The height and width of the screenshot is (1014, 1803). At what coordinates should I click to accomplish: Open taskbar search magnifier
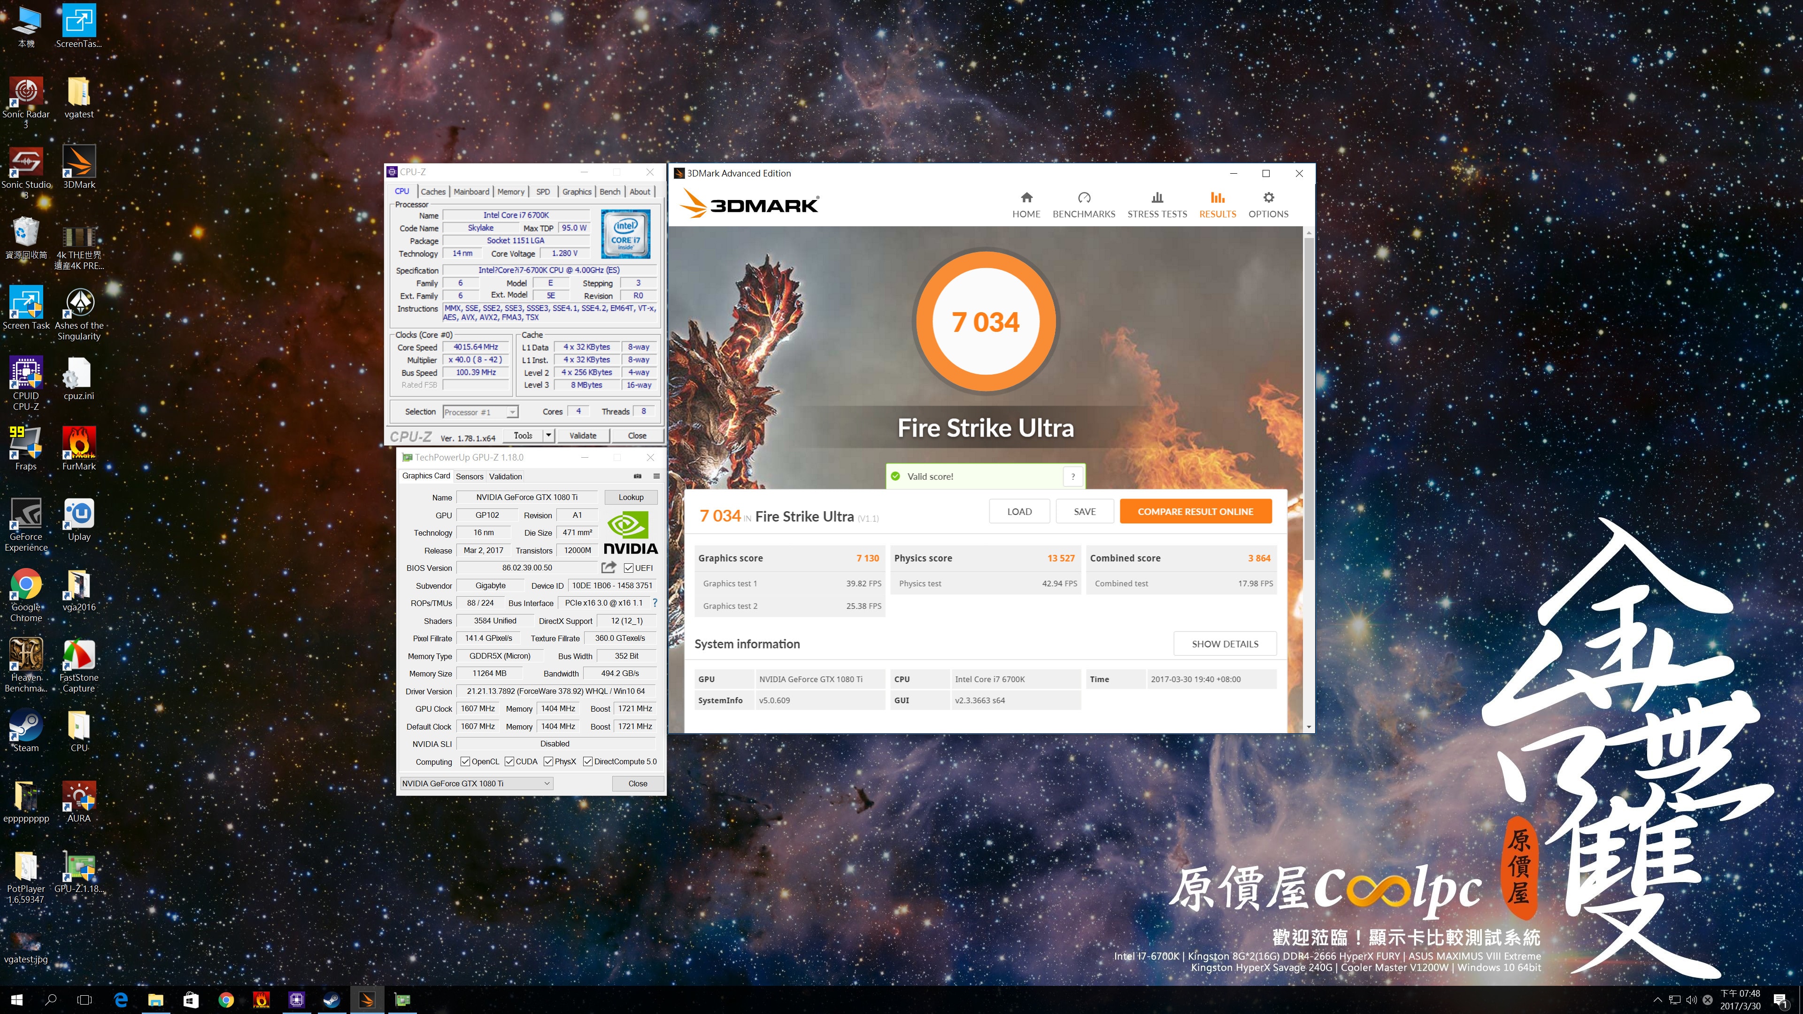click(50, 1000)
